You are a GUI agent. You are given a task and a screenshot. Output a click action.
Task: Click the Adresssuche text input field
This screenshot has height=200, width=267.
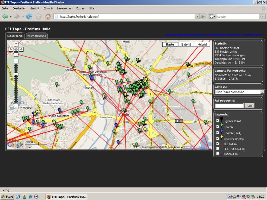tap(229, 106)
